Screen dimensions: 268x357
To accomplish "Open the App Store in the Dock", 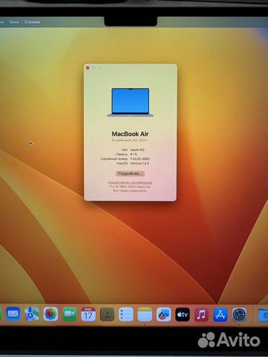I will coord(220,315).
